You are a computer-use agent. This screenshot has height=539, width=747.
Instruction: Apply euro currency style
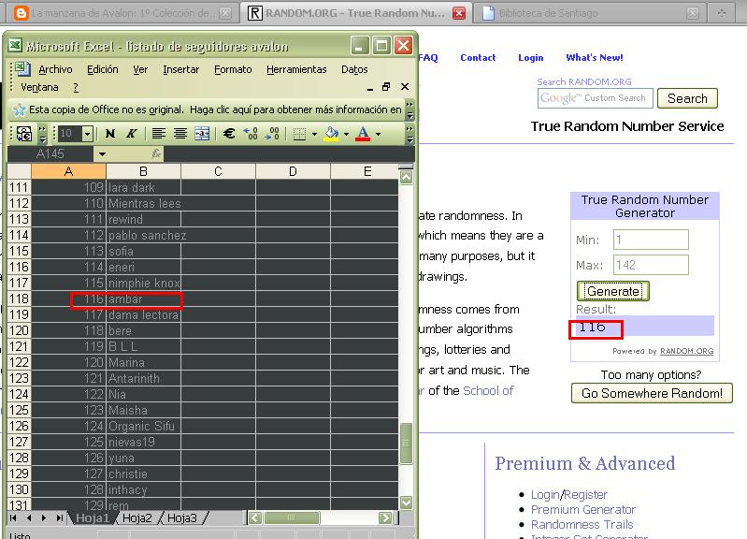(x=229, y=134)
